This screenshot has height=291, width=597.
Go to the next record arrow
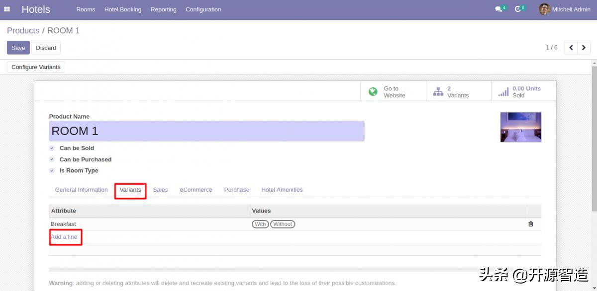584,48
